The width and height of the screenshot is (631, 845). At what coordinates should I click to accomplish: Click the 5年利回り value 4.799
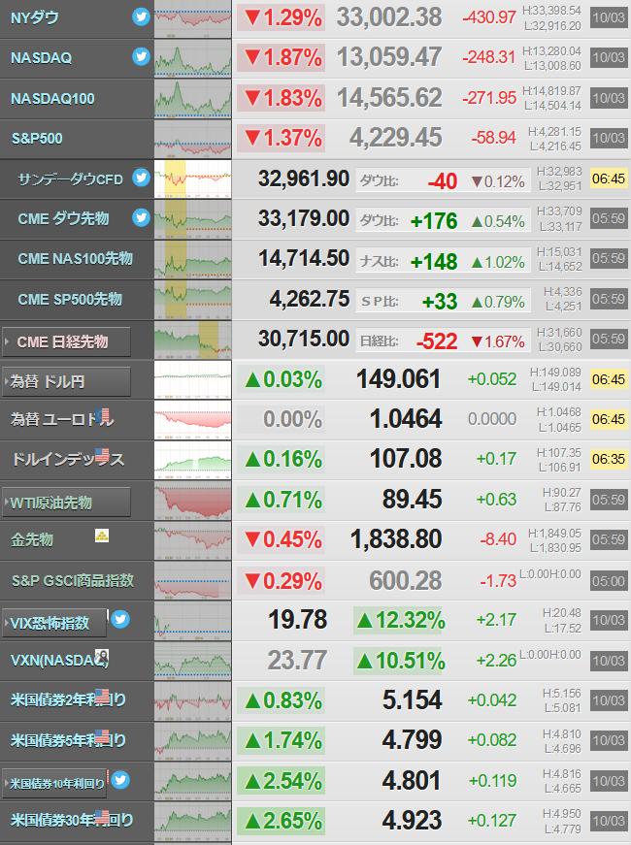[x=412, y=740]
